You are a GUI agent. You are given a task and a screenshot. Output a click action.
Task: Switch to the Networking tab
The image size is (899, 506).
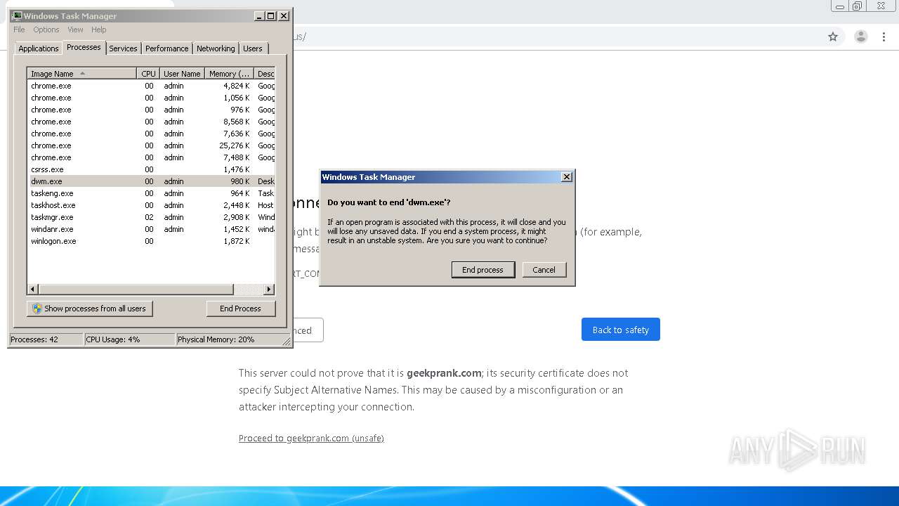coord(216,48)
